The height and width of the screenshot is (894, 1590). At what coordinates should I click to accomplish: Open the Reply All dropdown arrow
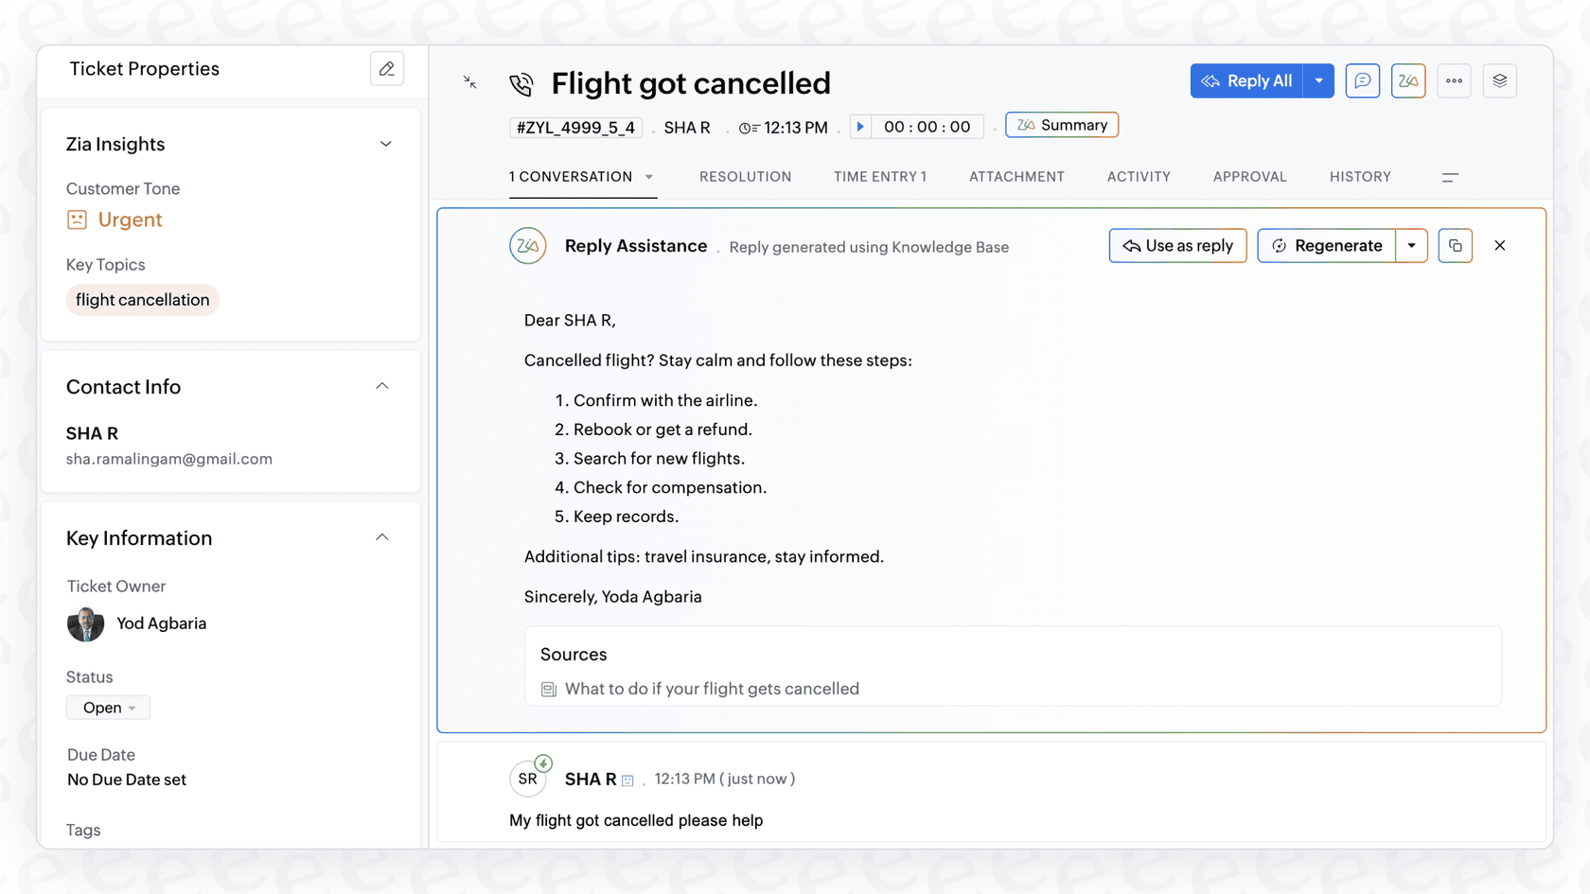pos(1318,80)
